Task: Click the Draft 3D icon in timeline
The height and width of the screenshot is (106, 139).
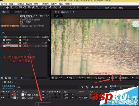Action: click(87, 87)
